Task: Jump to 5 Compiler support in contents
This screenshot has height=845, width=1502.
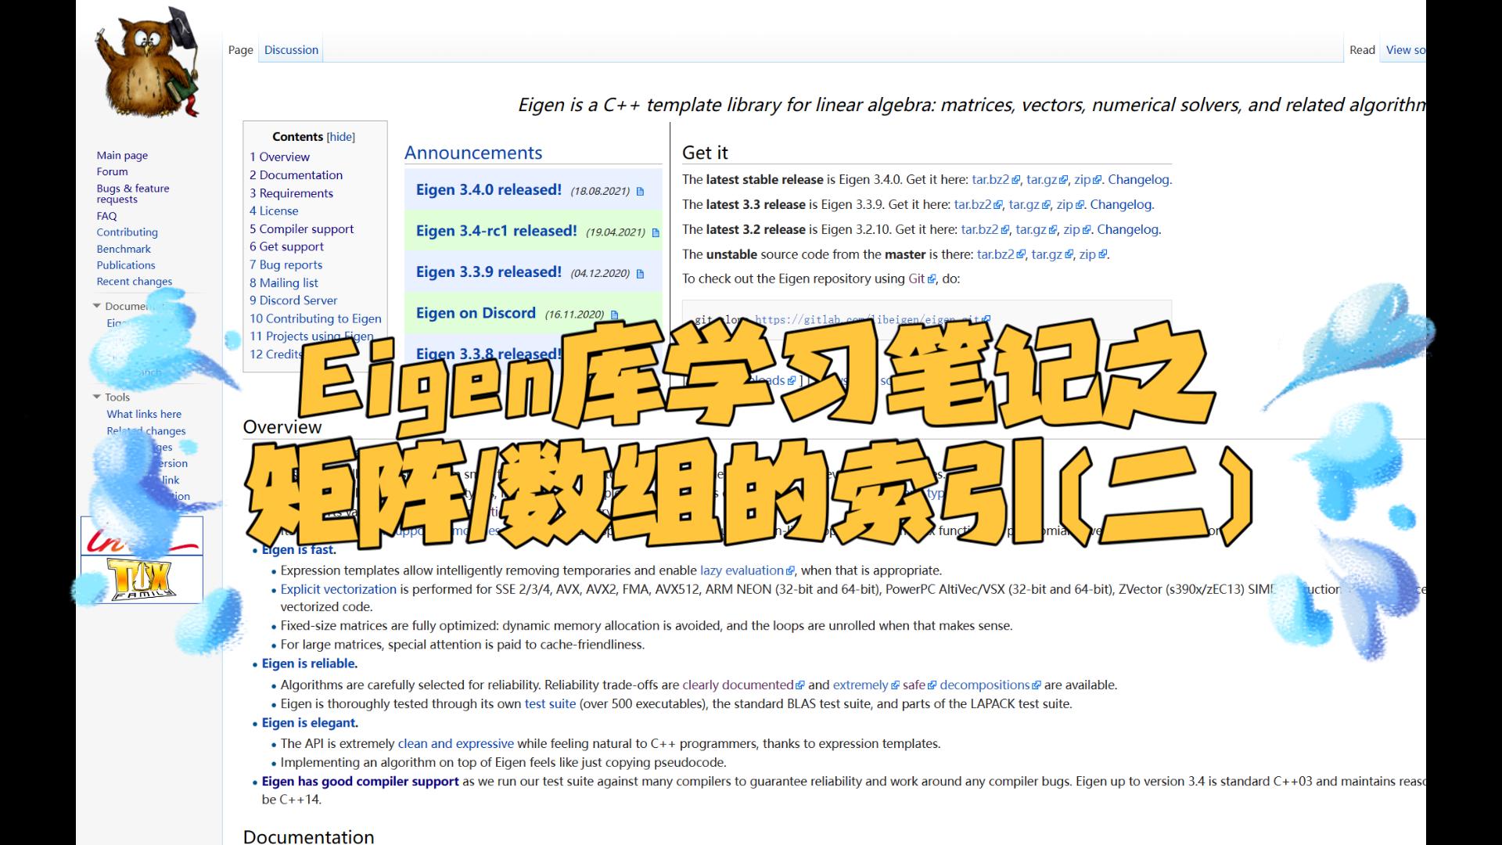Action: pos(301,229)
